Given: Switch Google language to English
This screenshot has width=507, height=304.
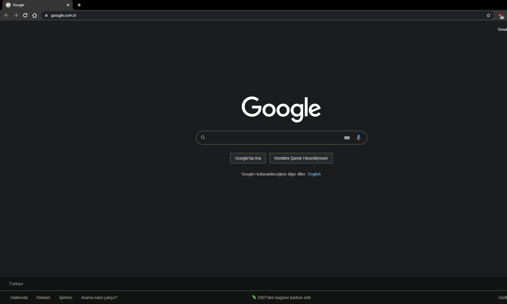Looking at the screenshot, I should tap(314, 174).
